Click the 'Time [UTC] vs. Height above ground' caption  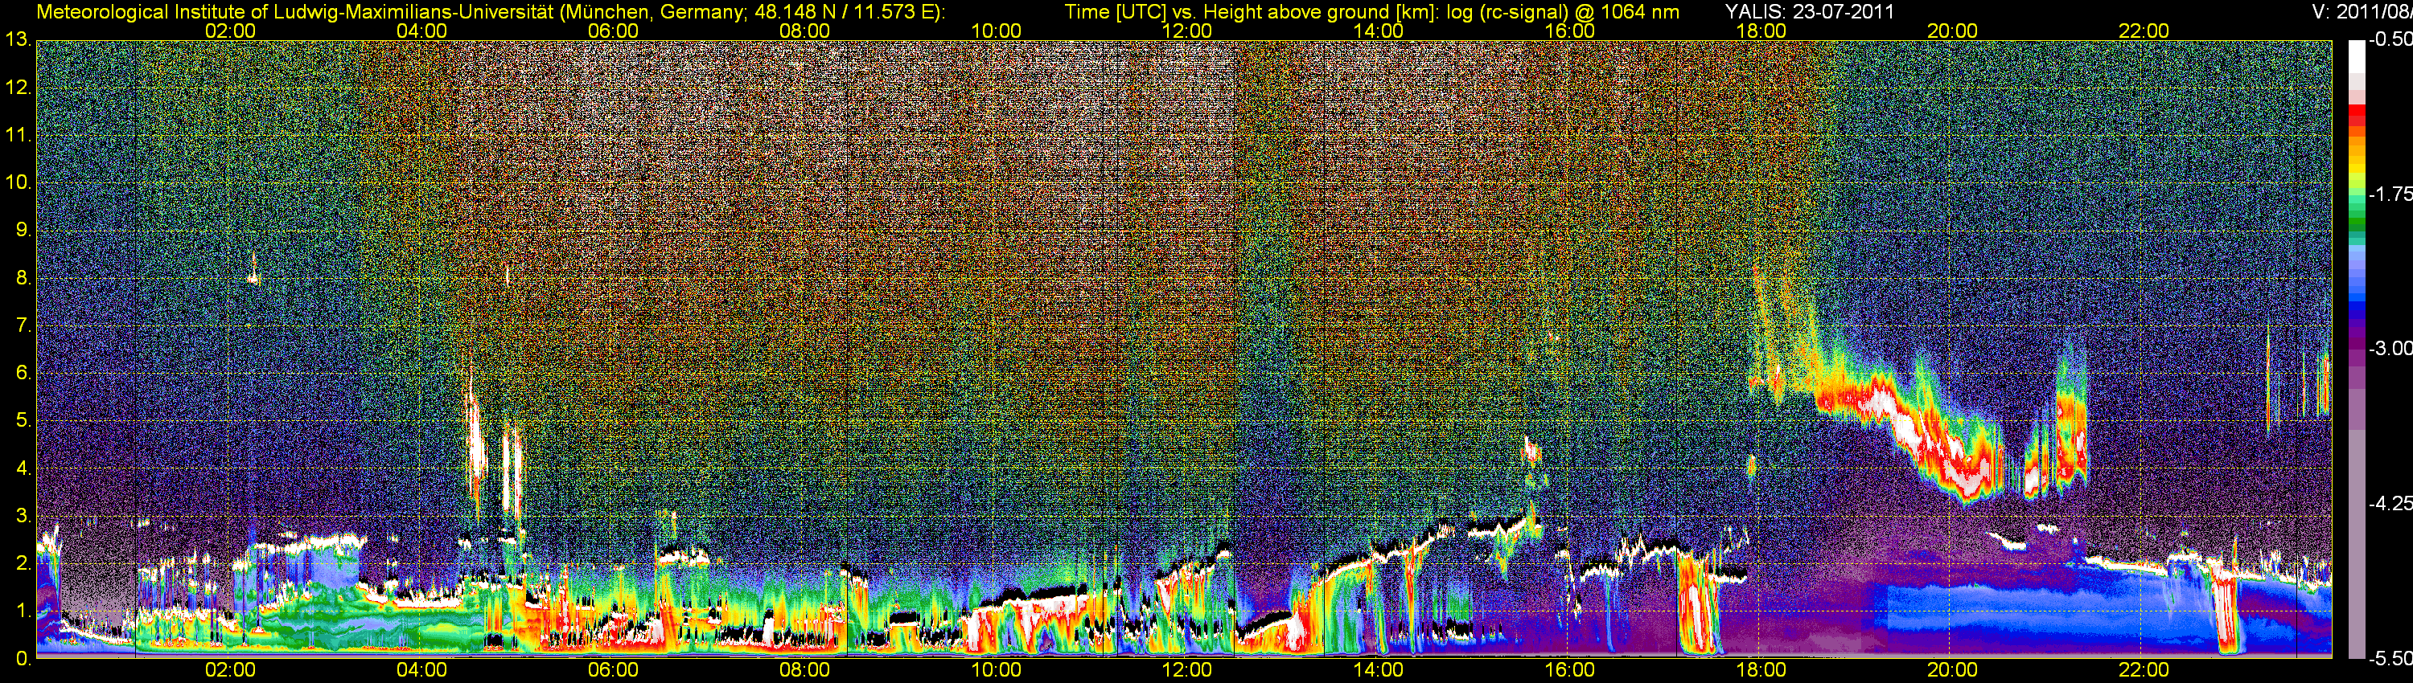point(1371,12)
